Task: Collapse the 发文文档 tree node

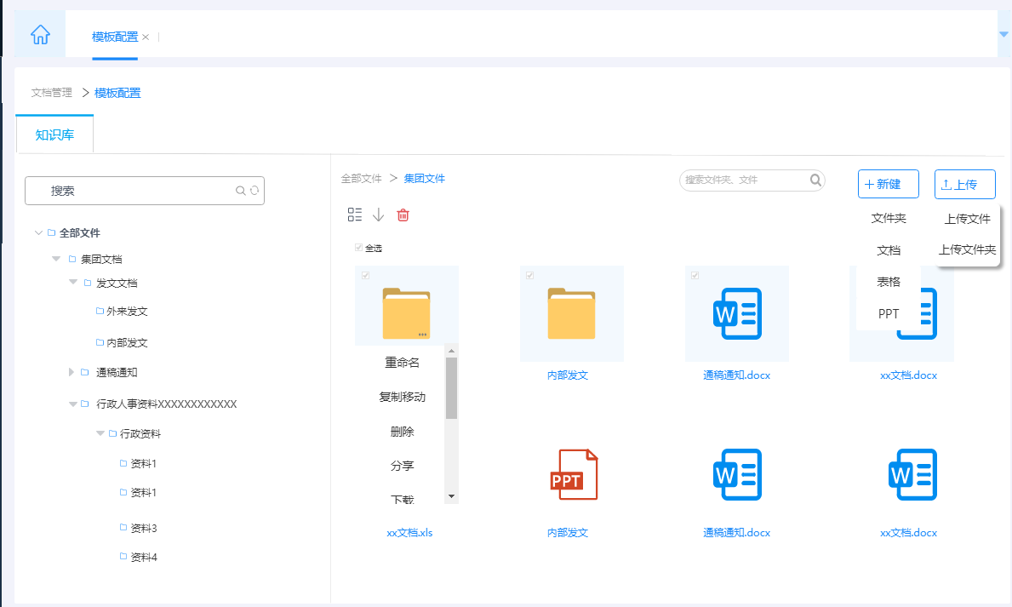Action: (x=73, y=282)
